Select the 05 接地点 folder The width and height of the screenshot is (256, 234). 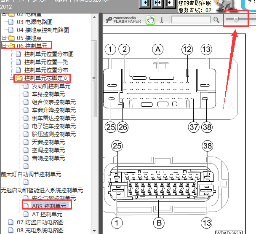[29, 38]
